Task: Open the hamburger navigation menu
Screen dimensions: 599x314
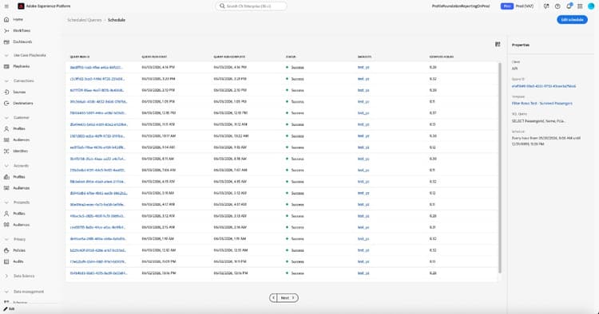Action: click(6, 6)
